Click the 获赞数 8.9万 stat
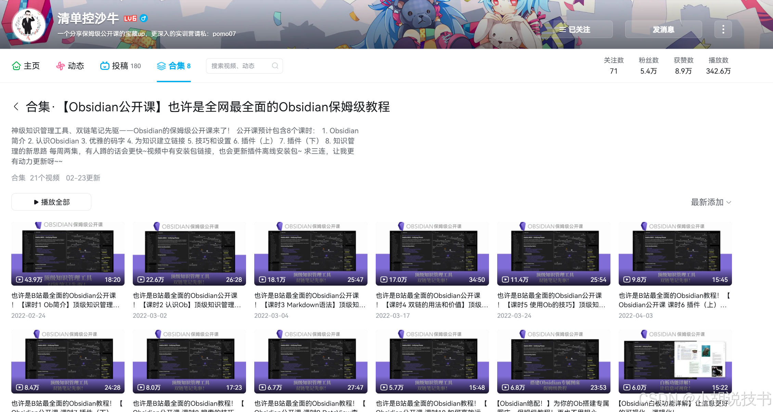The width and height of the screenshot is (773, 412). (683, 65)
